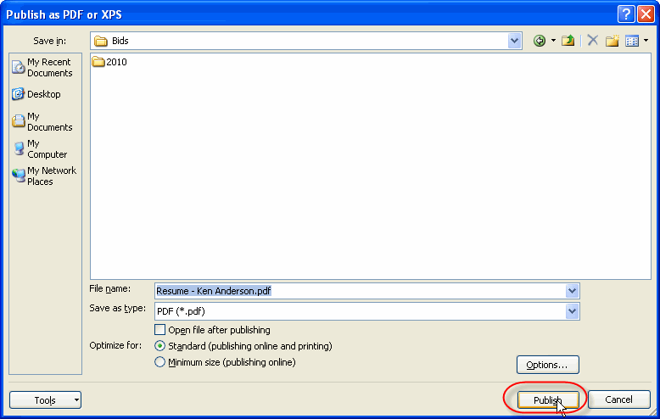Go up one folder level
The width and height of the screenshot is (660, 419).
coord(568,41)
